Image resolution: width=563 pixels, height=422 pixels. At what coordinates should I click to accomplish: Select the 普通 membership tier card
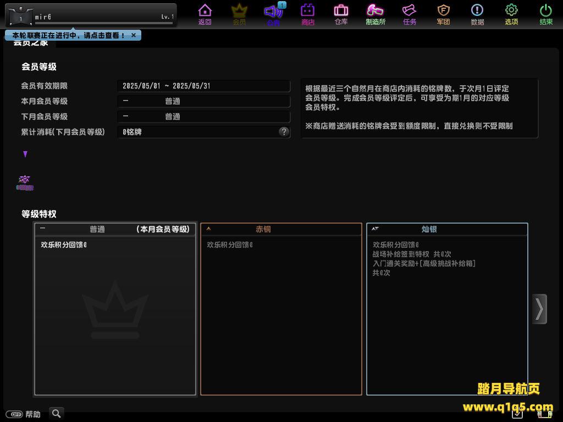click(115, 309)
